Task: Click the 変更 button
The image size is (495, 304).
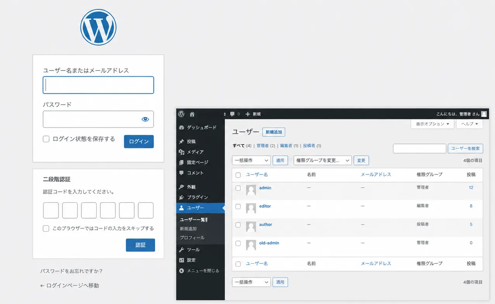Action: point(361,160)
